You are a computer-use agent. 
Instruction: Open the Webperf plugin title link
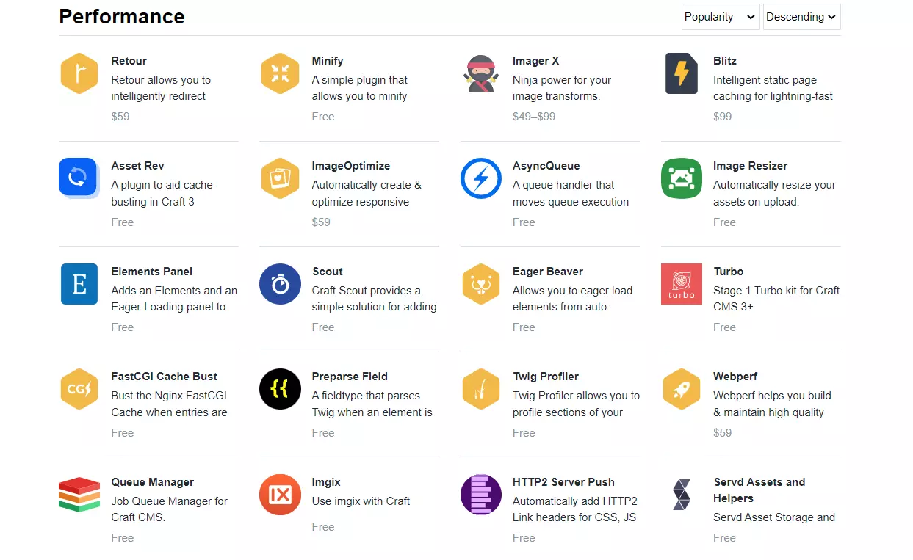(x=735, y=377)
